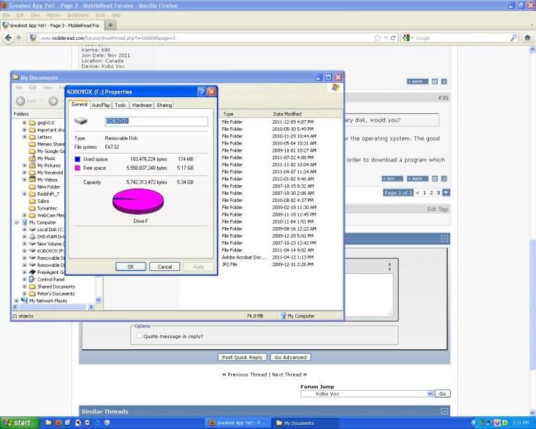Expand My Pictures folder node
Screen dimensions: 536x429
tap(24, 165)
